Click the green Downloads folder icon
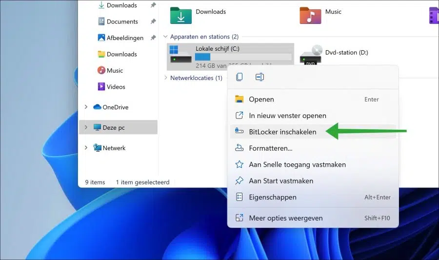 click(181, 16)
